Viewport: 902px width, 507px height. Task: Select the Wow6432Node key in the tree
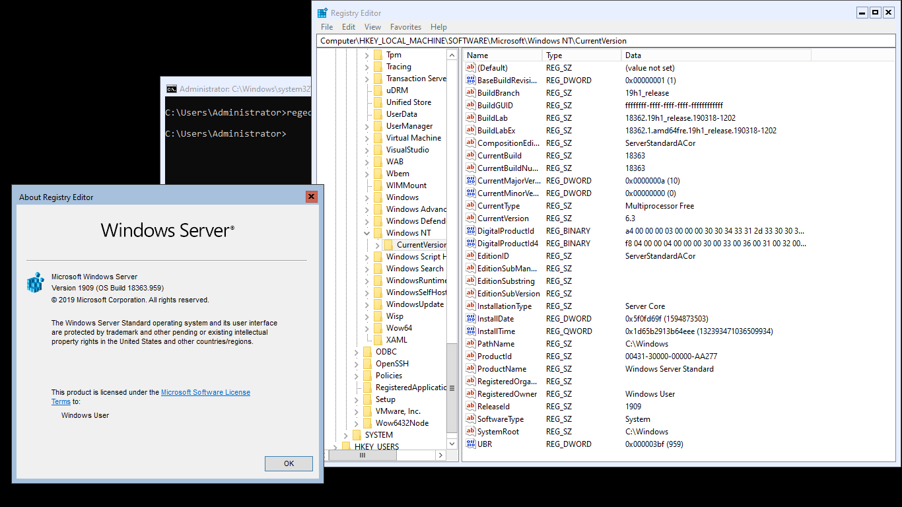point(402,423)
